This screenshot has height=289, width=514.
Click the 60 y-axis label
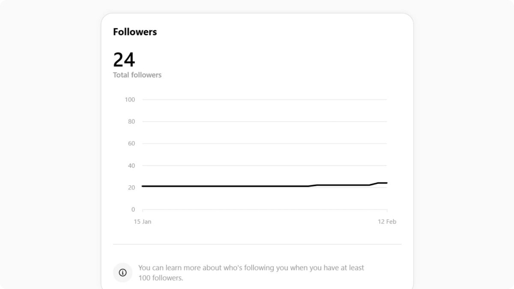(x=131, y=143)
